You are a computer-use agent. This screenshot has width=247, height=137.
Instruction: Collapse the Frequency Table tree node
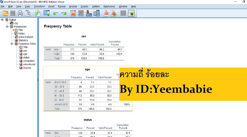click(x=12, y=44)
